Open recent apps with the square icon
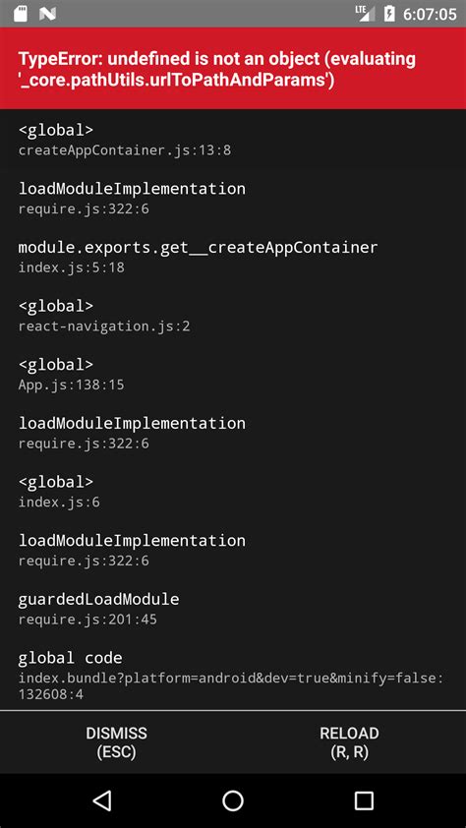Screen dimensions: 466x828 tap(364, 800)
